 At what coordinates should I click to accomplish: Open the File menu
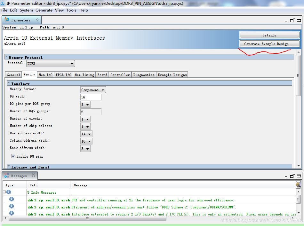point(4,10)
